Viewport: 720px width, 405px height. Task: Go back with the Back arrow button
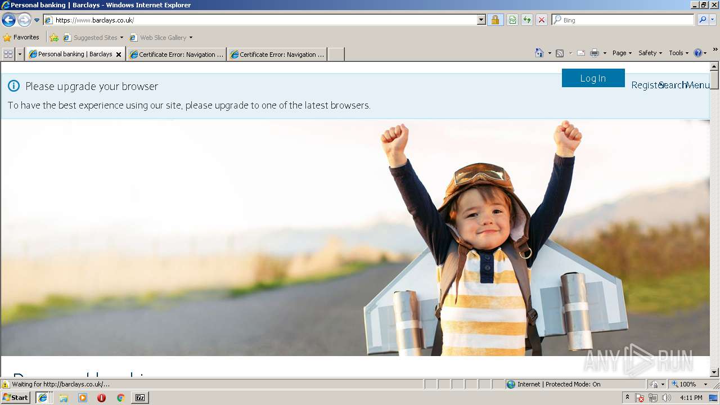(8, 20)
